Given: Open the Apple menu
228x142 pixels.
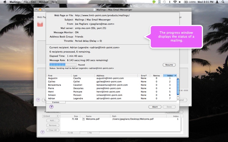Looking at the screenshot, I should point(5,2).
